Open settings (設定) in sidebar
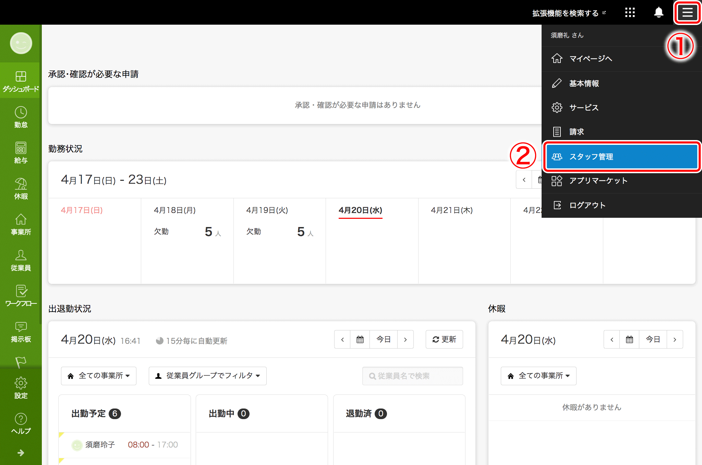The image size is (702, 465). pyautogui.click(x=21, y=388)
